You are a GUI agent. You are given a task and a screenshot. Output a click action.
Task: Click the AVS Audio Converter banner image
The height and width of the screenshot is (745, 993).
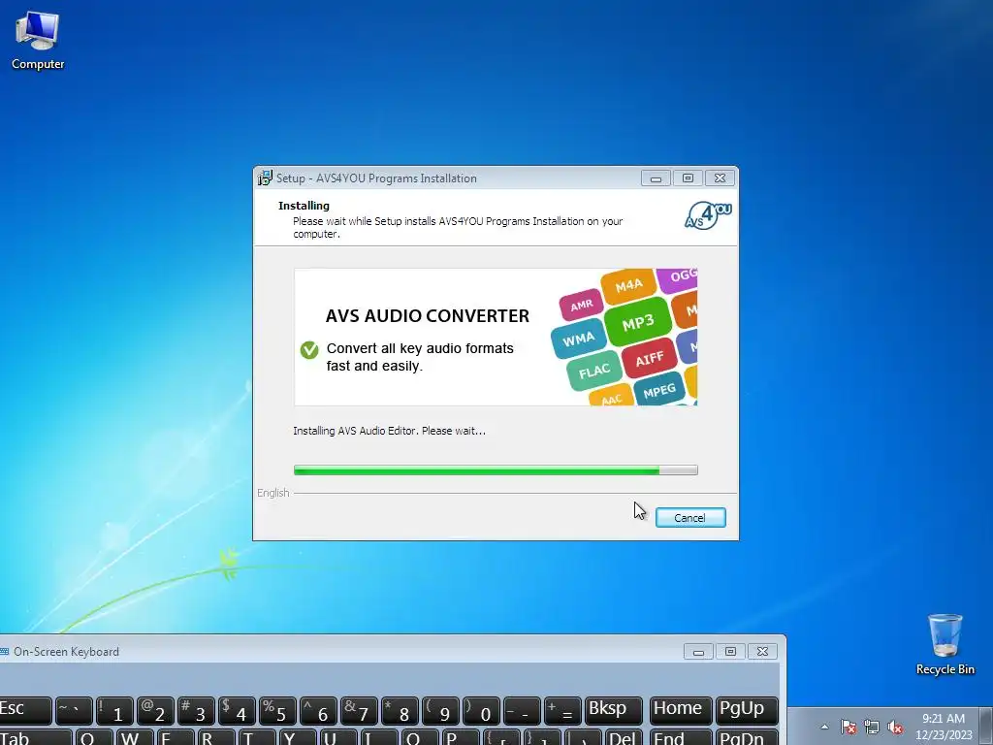[x=496, y=337]
